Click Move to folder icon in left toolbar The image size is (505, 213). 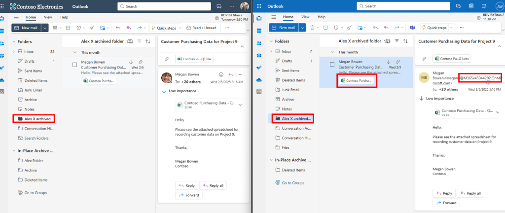point(103,28)
